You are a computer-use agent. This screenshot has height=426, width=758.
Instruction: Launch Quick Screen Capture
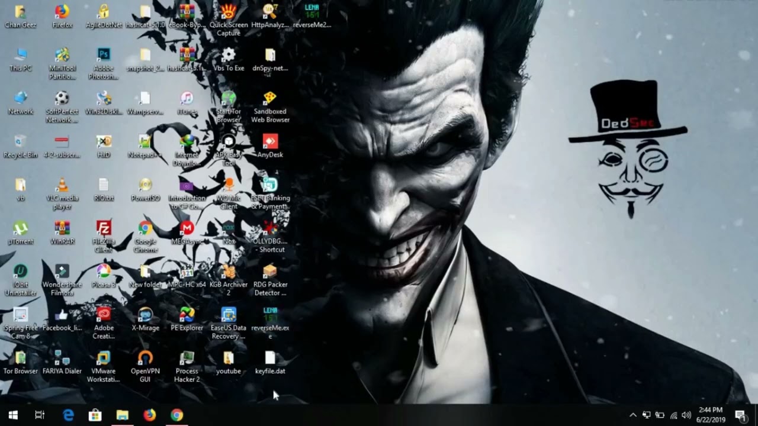229,20
